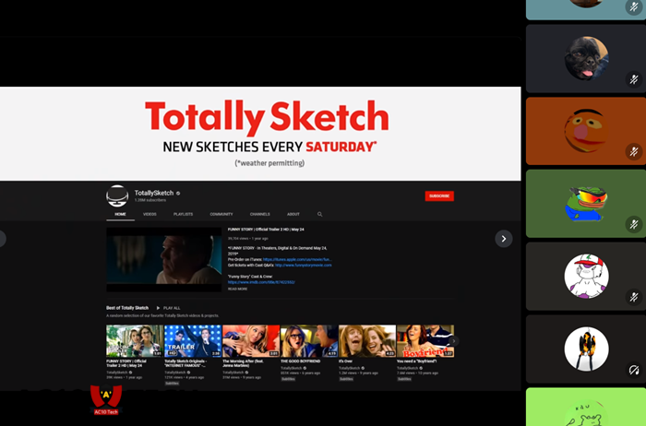This screenshot has height=426, width=646.
Task: Click the muted mic icon on green frog tile
Action: point(634,224)
